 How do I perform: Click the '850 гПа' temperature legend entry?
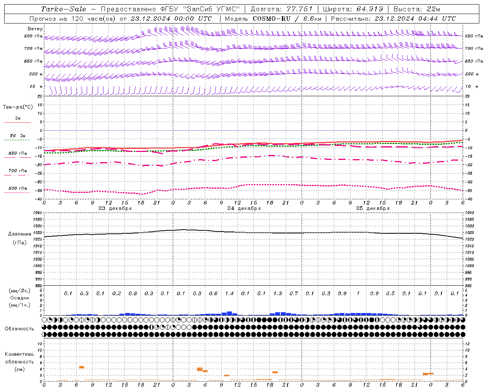pos(18,153)
